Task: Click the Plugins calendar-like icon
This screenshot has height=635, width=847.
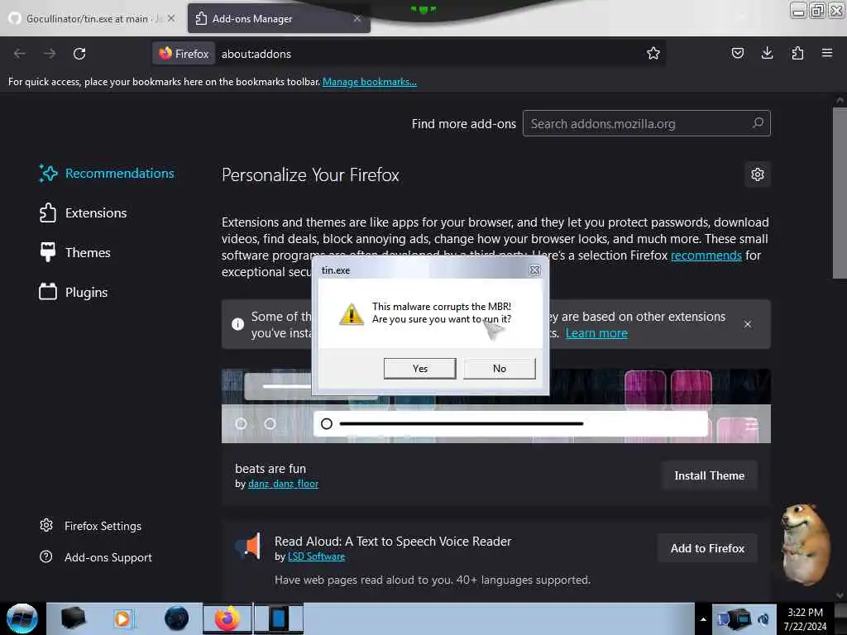Action: [x=47, y=292]
